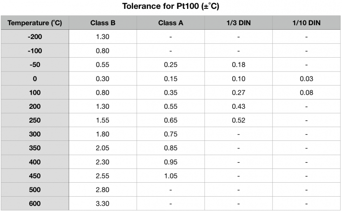Click the Class A value 1.05

coord(171,176)
